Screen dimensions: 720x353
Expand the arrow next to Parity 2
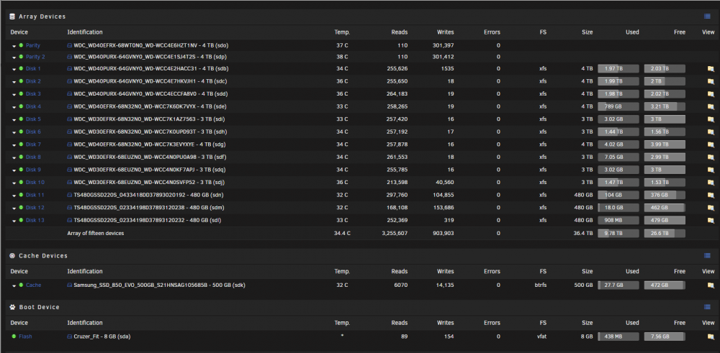14,58
